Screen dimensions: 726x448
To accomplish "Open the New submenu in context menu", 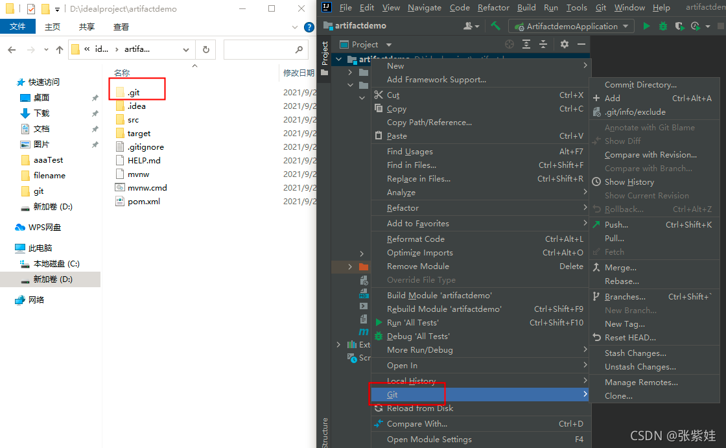I will coord(480,65).
